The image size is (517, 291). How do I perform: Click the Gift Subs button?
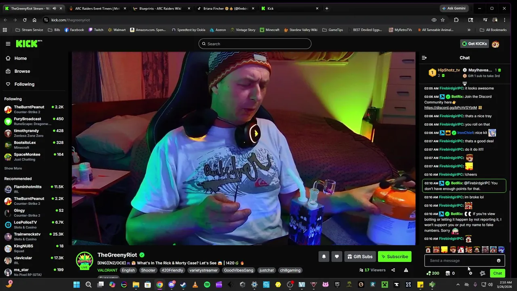[x=359, y=257]
